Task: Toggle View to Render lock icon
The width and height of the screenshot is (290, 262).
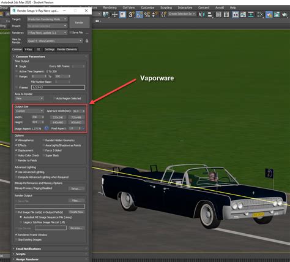Action: 87,40
